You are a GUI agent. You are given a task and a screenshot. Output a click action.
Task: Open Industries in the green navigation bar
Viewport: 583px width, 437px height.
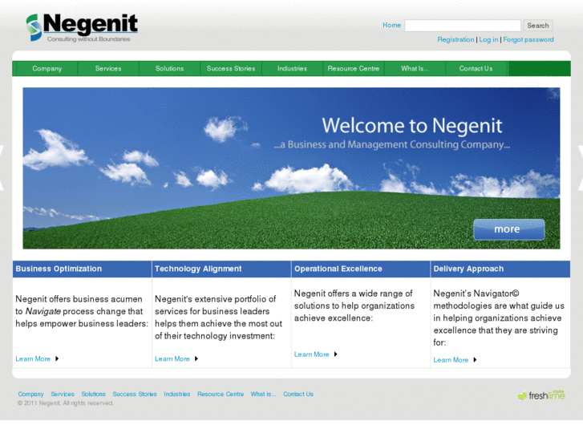pos(292,68)
